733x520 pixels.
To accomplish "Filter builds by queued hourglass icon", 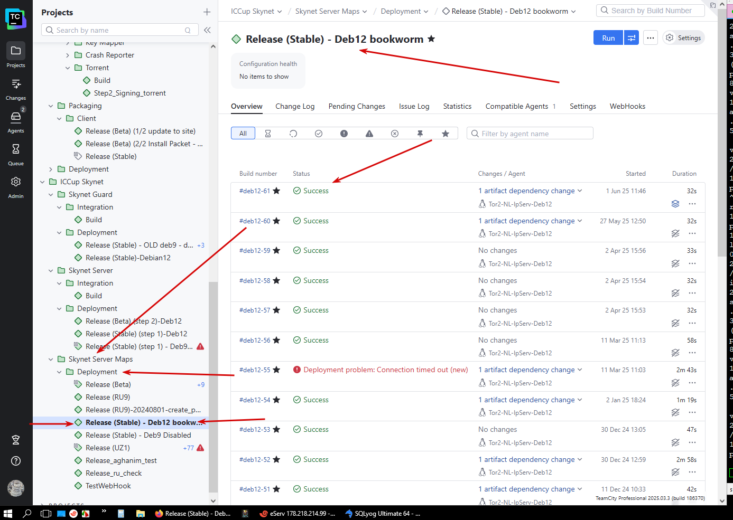I will pos(268,134).
